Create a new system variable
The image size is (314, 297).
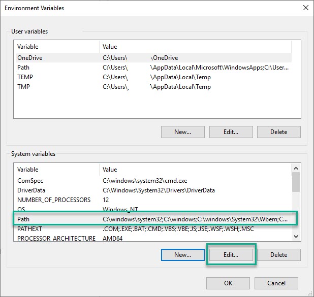(182, 255)
